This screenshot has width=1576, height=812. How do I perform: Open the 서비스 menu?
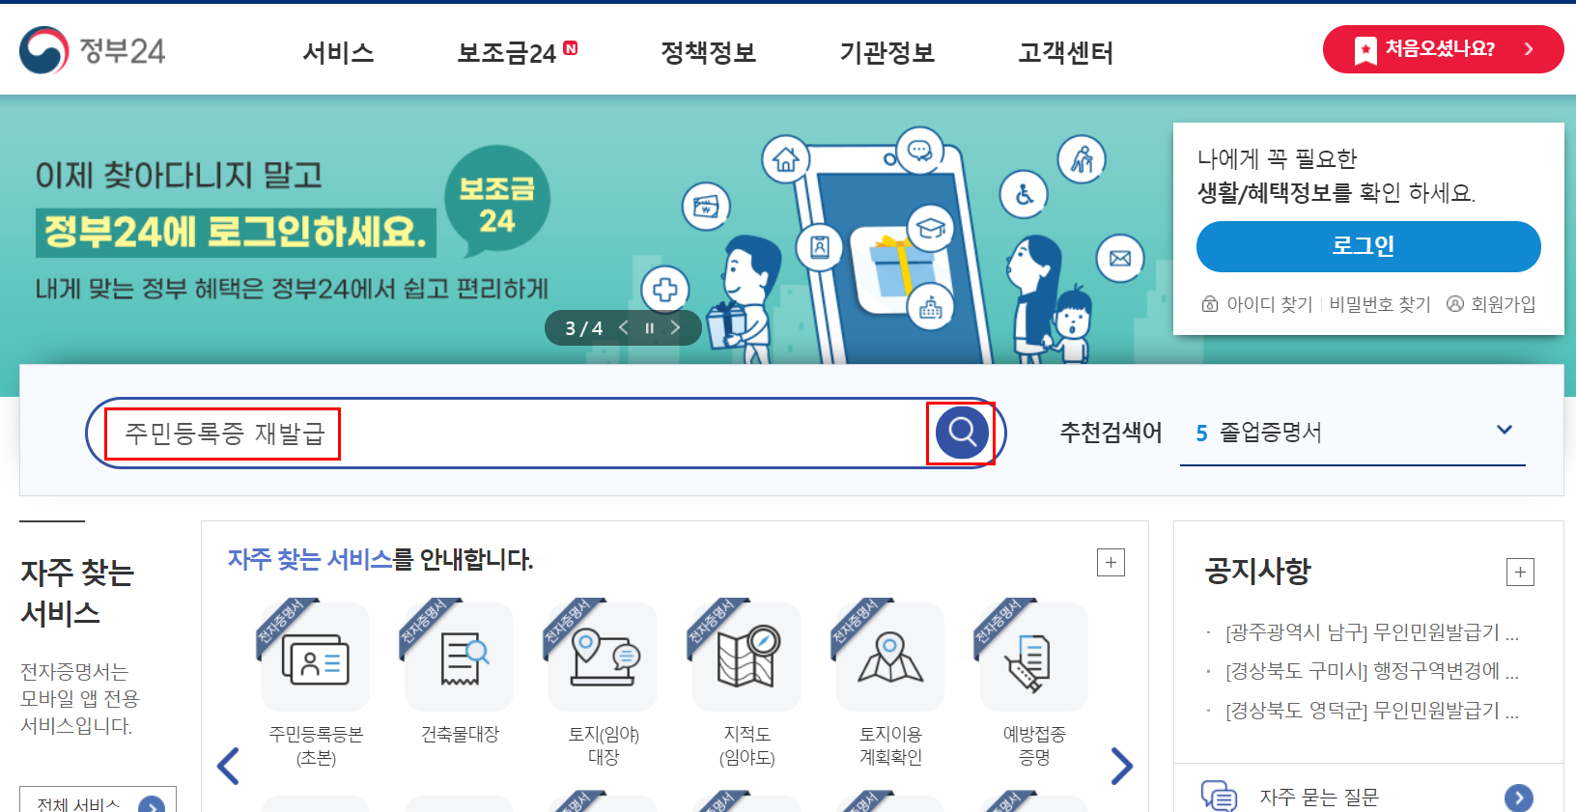point(338,52)
